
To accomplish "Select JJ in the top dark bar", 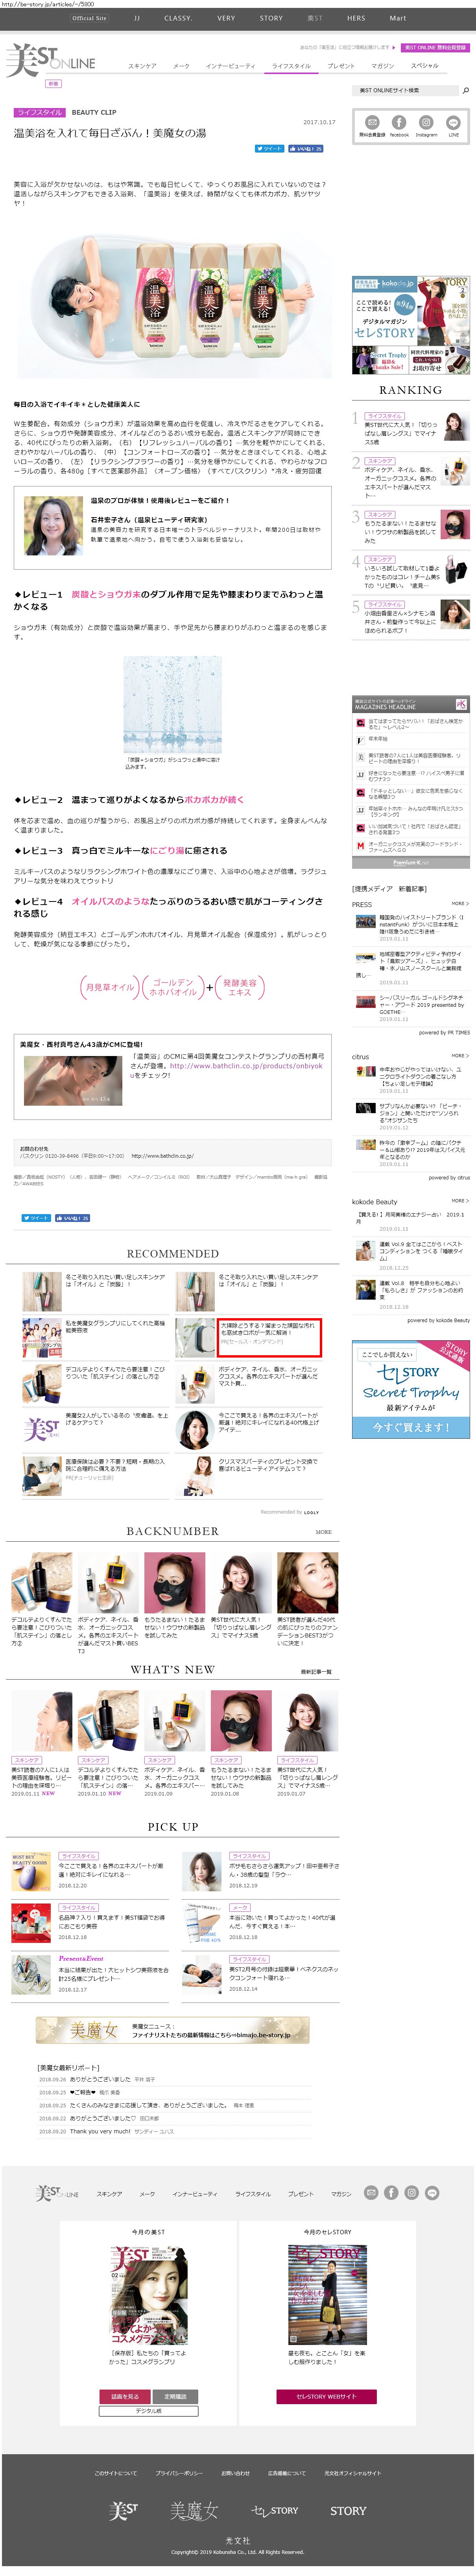I will click(x=137, y=18).
